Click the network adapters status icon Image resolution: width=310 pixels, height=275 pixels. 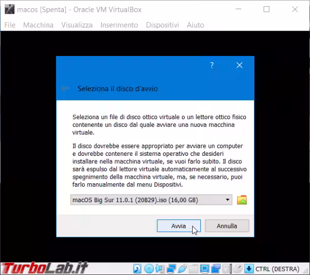[171, 268]
